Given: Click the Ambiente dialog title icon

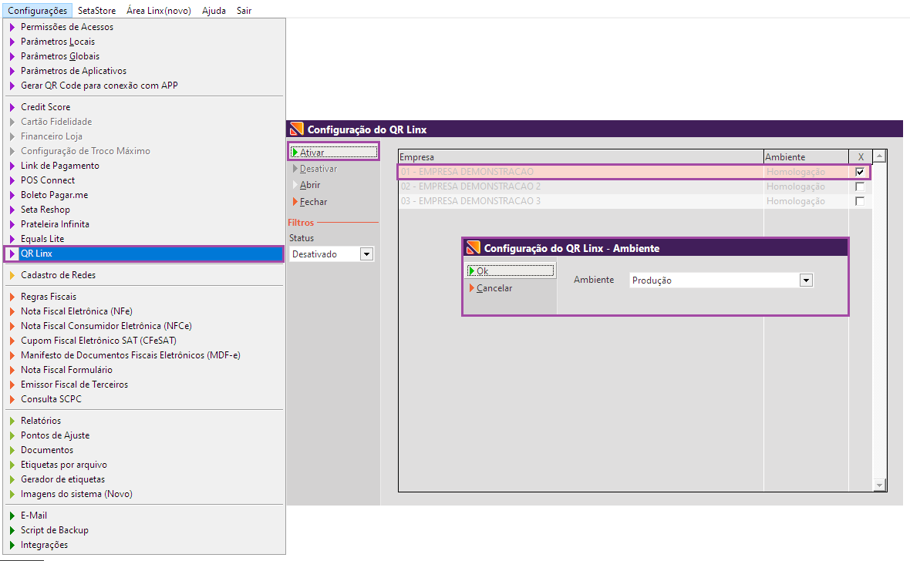Looking at the screenshot, I should click(473, 247).
